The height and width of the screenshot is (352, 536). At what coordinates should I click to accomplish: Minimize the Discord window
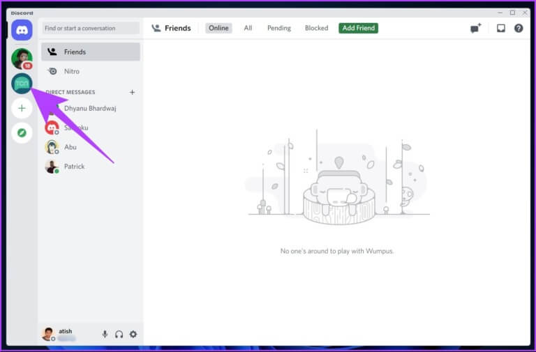click(x=500, y=13)
